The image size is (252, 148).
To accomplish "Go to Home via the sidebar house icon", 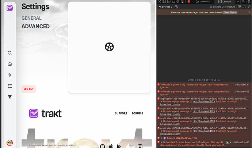I will pyautogui.click(x=9, y=64).
